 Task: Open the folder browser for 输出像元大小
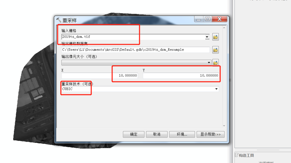tap(216, 63)
